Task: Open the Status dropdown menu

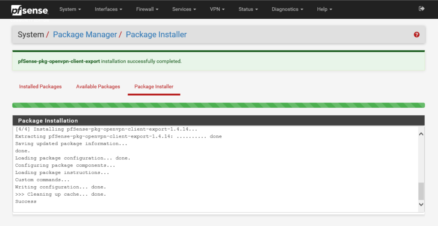Action: (x=248, y=9)
